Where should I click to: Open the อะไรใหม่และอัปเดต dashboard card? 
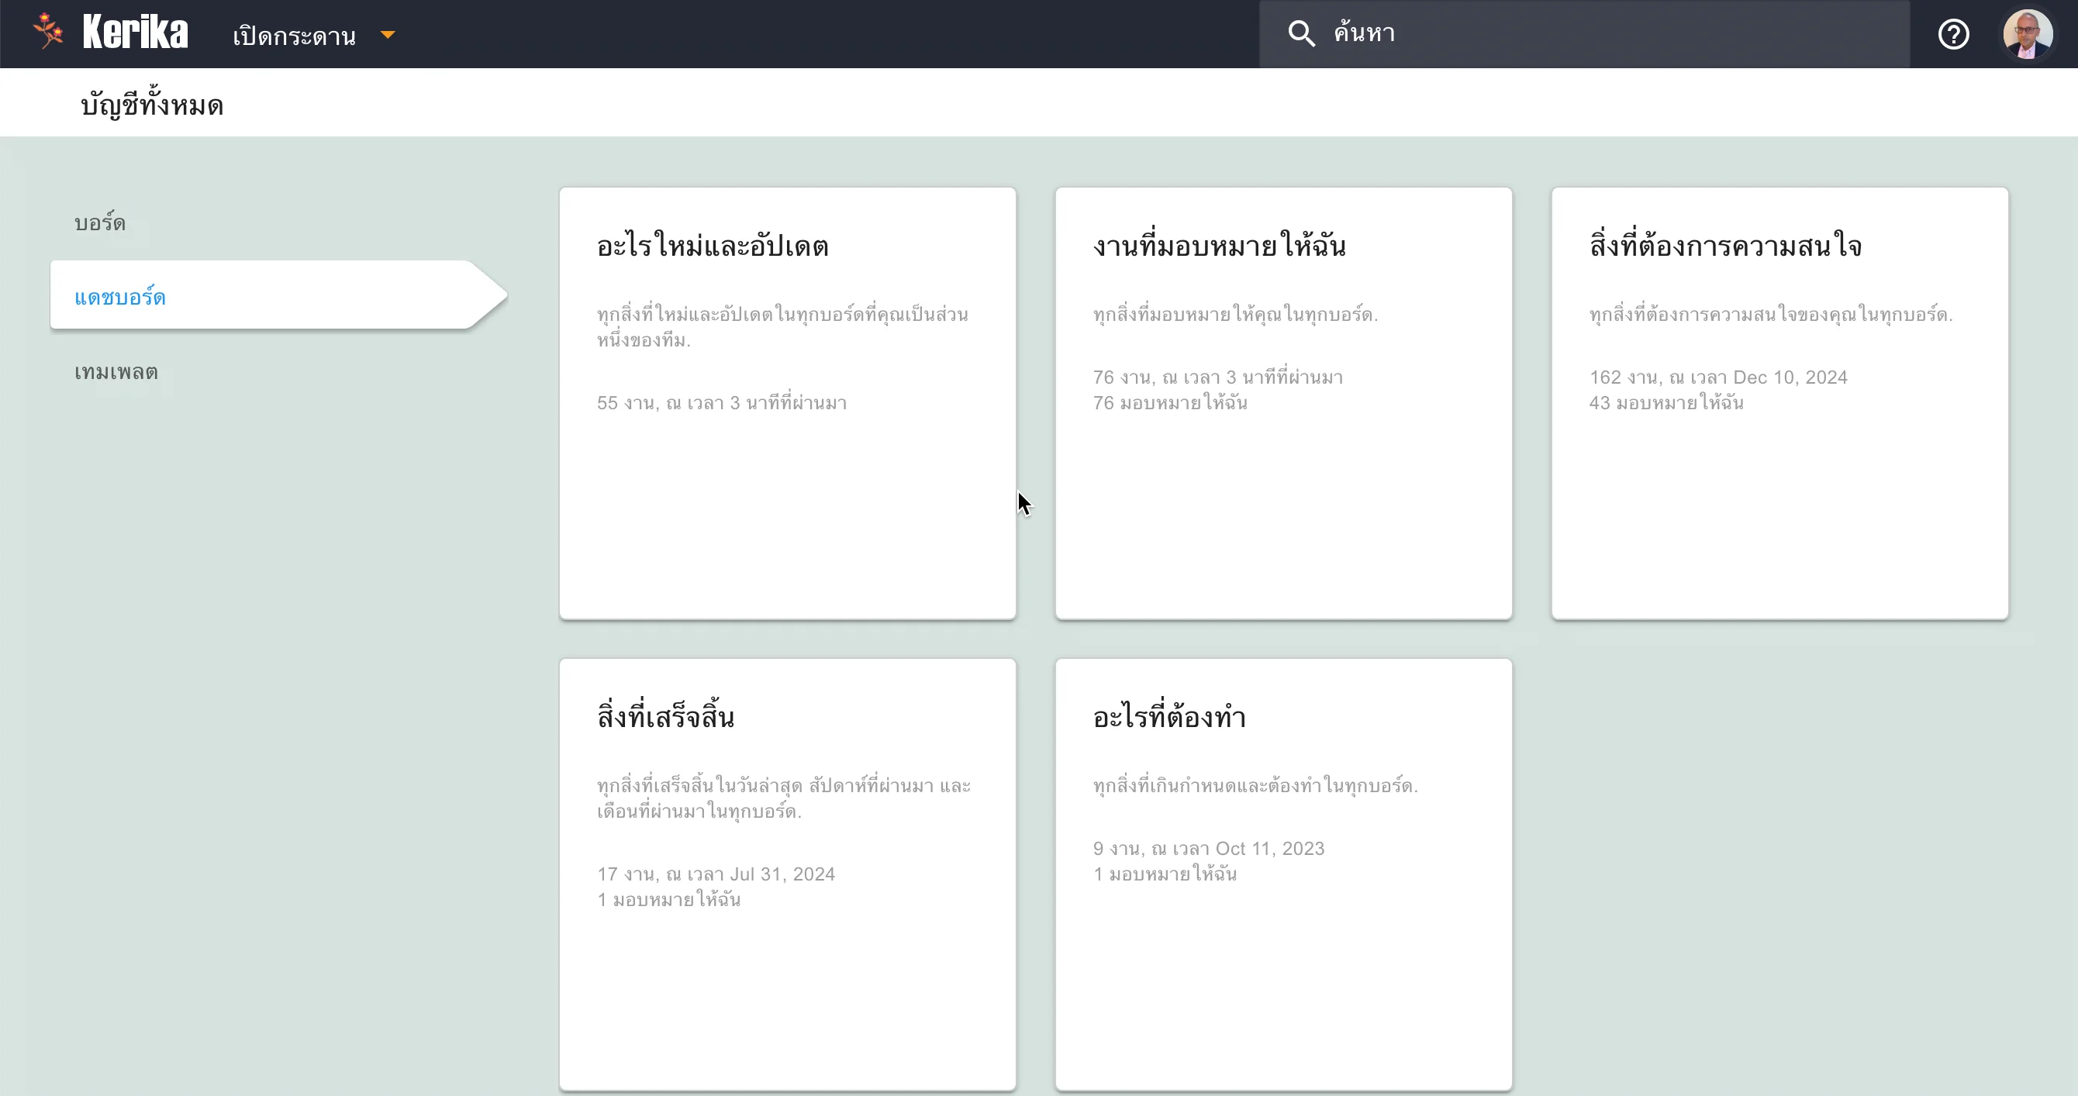point(787,403)
